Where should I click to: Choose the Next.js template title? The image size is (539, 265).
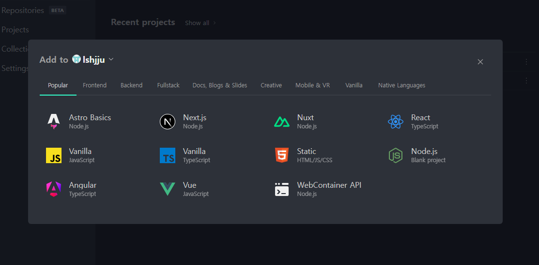[195, 118]
